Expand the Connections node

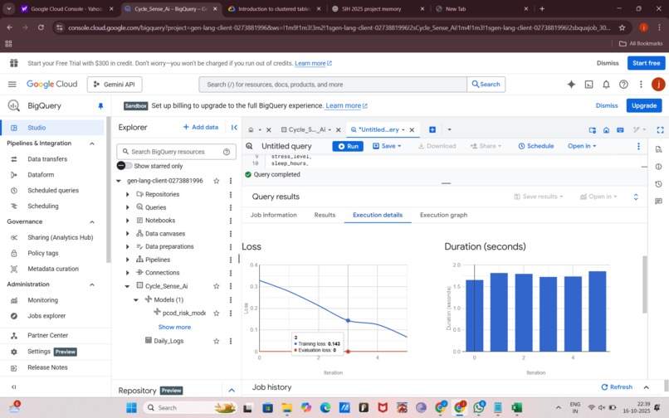tap(127, 273)
